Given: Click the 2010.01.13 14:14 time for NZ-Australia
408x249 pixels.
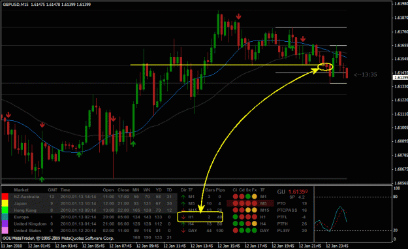Looking at the screenshot, I should 78,197.
